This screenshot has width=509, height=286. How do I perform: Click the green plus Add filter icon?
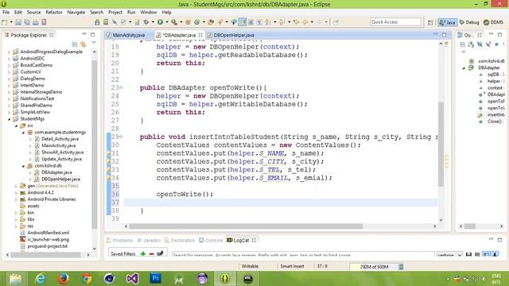coord(143,253)
